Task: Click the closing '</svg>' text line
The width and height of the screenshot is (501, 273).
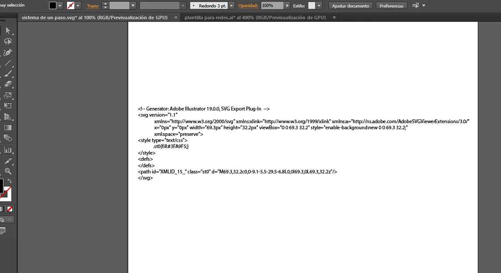Action: (145, 178)
